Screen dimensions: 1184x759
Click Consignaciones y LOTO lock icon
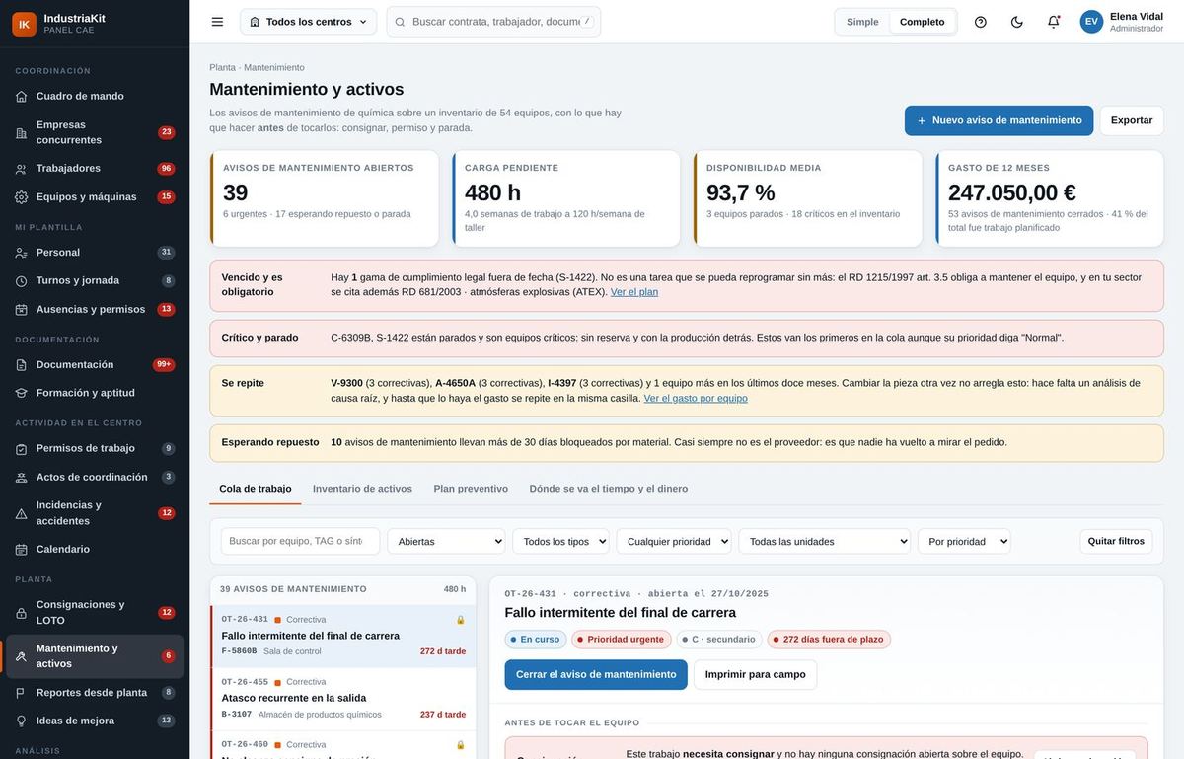coord(21,613)
